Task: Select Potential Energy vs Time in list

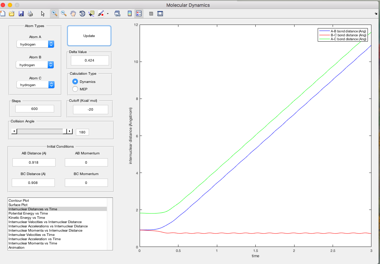Action: (28, 213)
